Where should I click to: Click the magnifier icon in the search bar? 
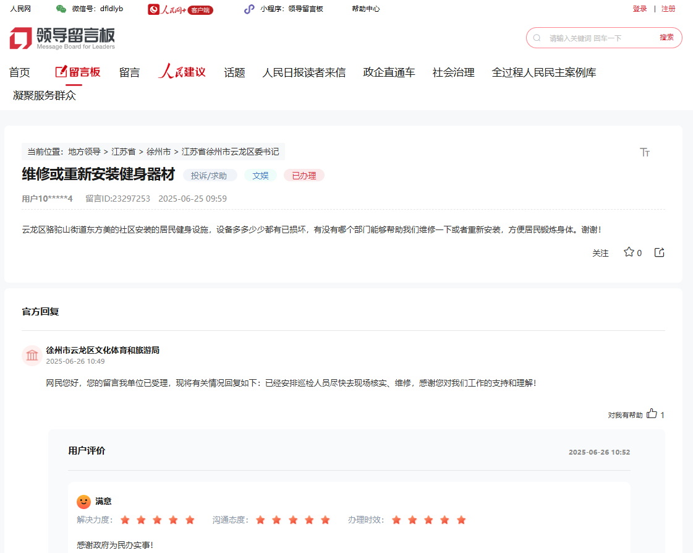pos(536,38)
